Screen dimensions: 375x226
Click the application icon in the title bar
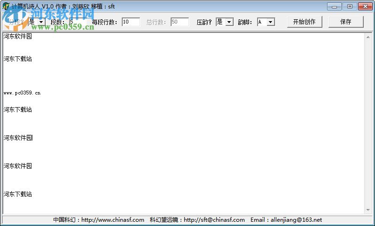[6, 6]
